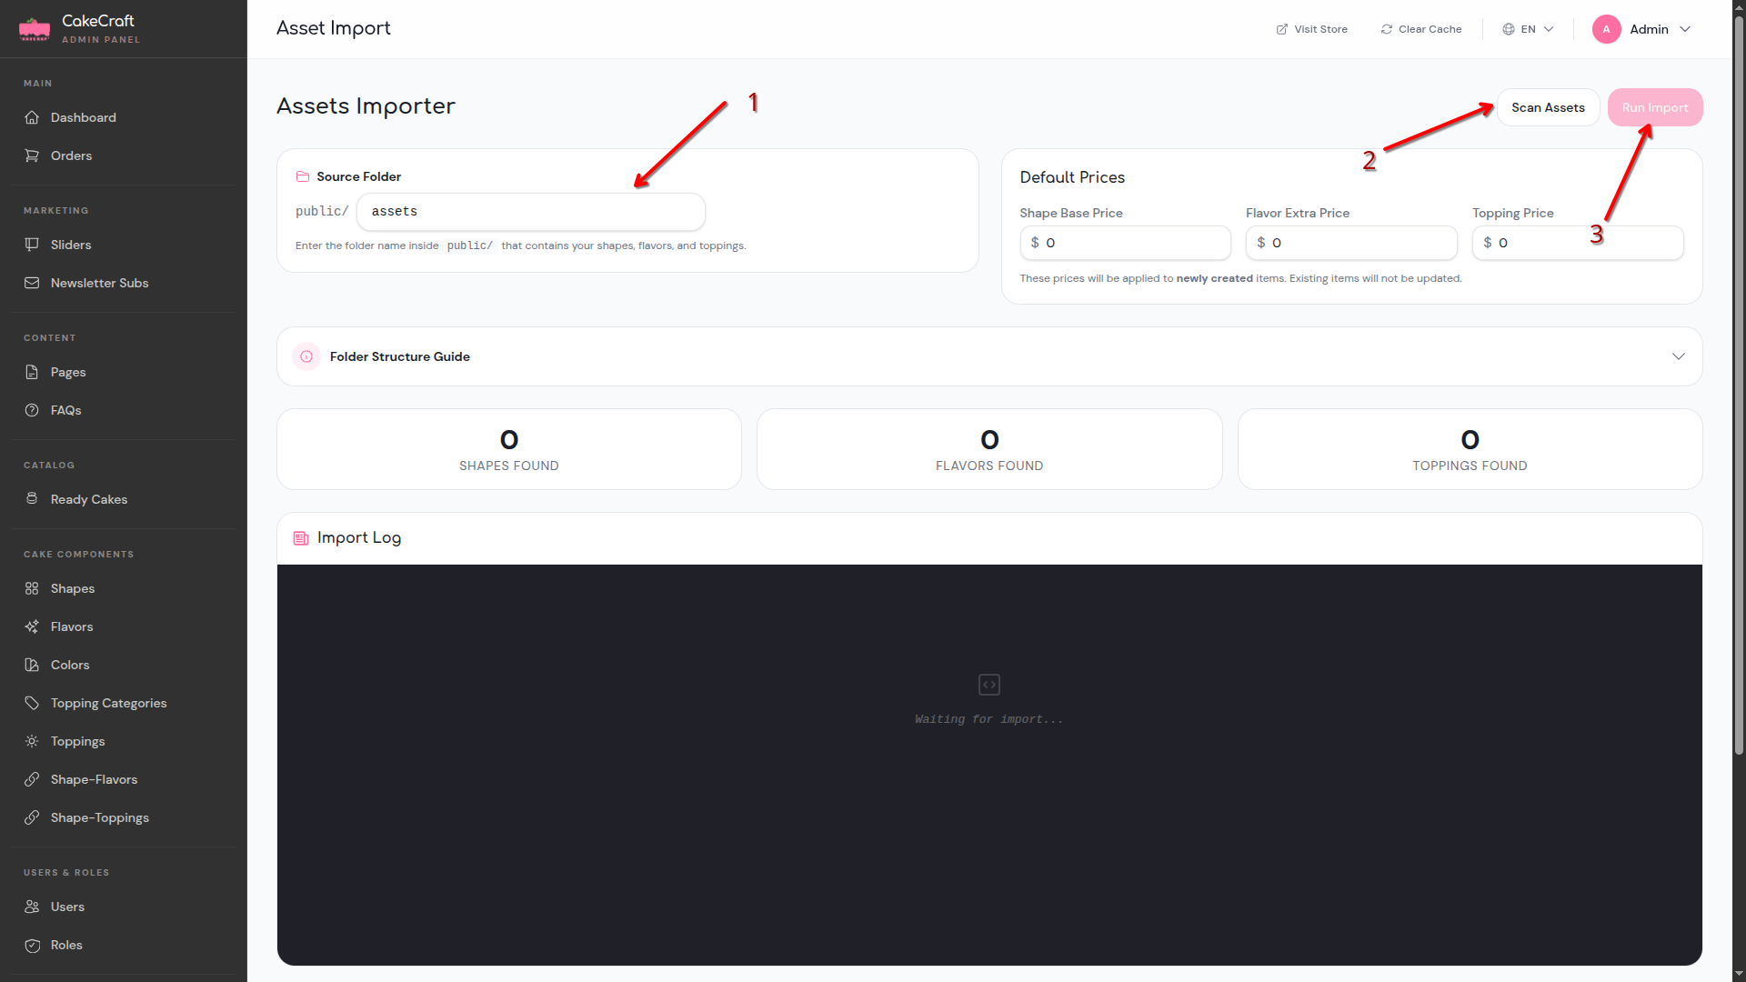This screenshot has width=1746, height=982.
Task: Select the Dashboard home icon
Action: (32, 117)
